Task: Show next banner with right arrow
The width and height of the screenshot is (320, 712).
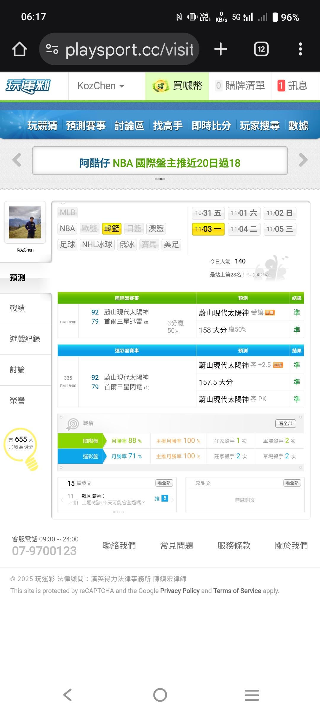Action: point(303,160)
